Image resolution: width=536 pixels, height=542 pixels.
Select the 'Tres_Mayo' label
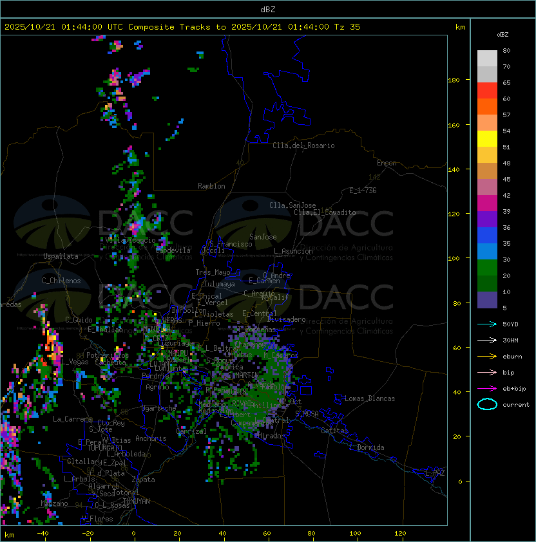(213, 272)
